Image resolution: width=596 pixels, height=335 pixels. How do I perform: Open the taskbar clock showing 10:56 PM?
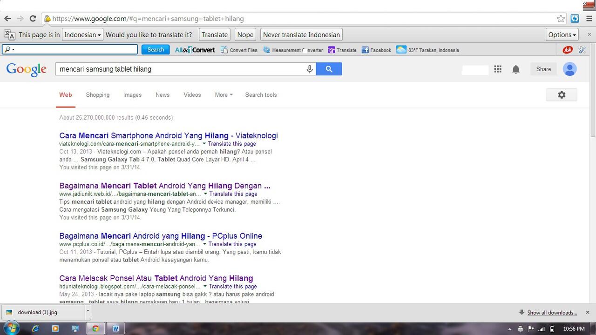pos(574,328)
